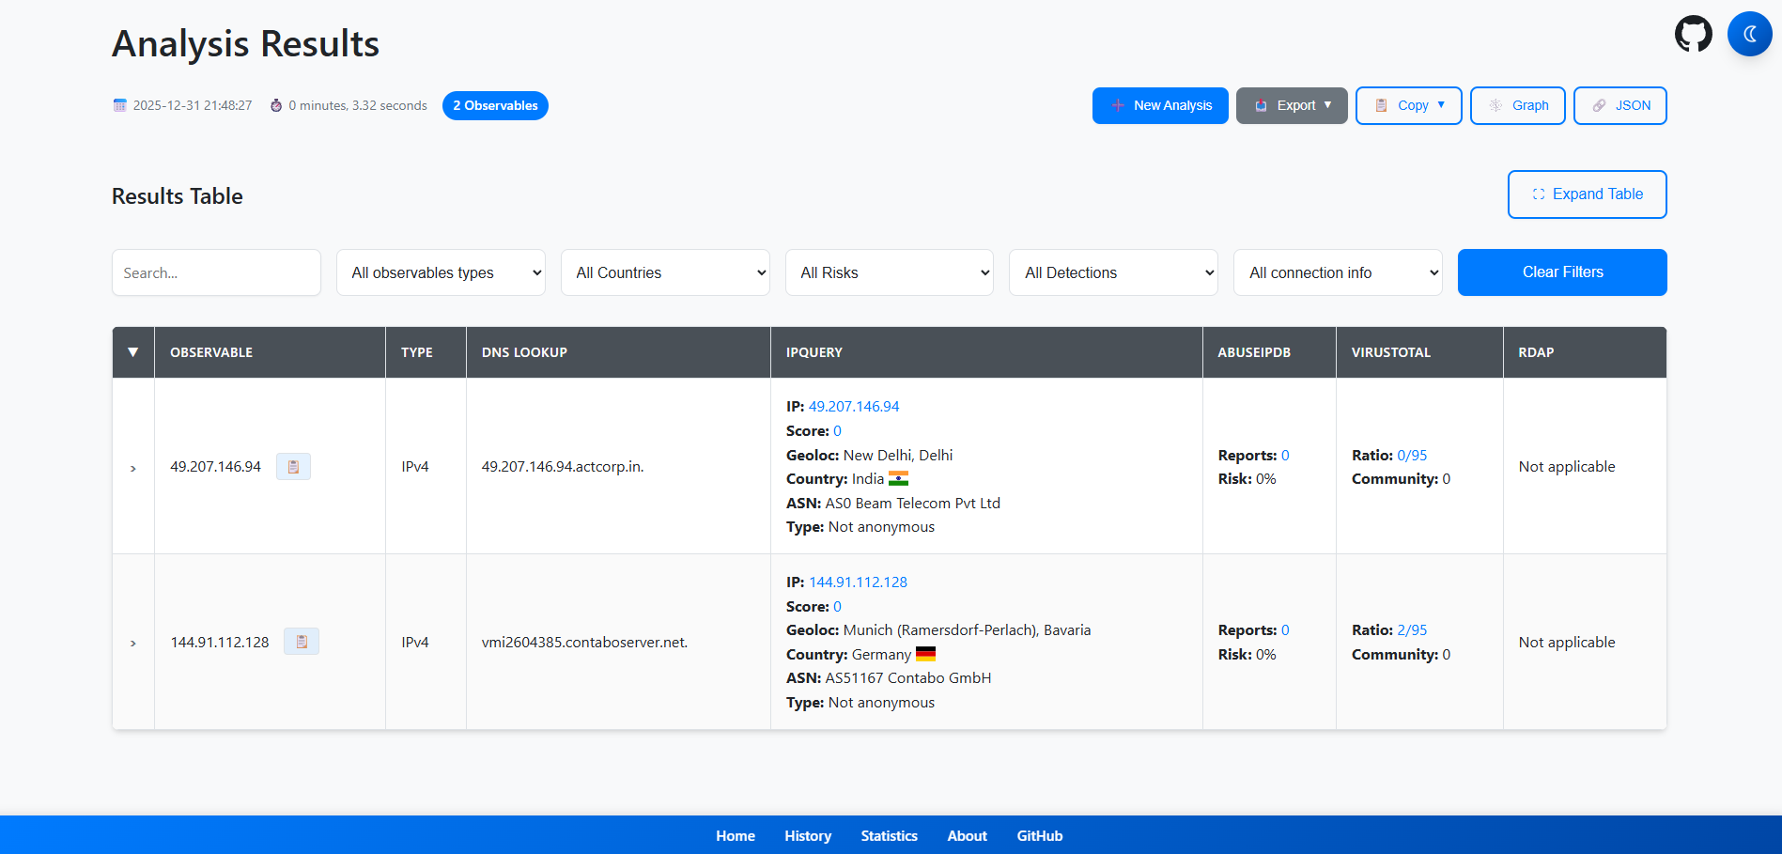Toggle dark mode with moon icon
Screen dimensions: 1782x854
[1749, 34]
